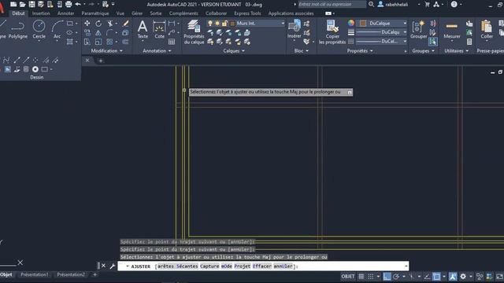This screenshot has height=283, width=504.
Task: Click the donut (Anneau) draw icon
Action: pyautogui.click(x=35, y=69)
